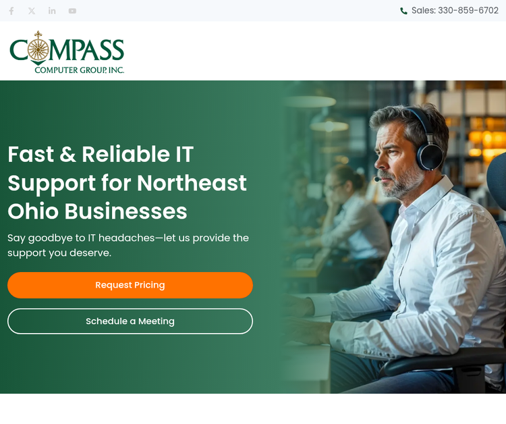Open the LinkedIn icon in top bar
The image size is (506, 424).
(x=52, y=11)
